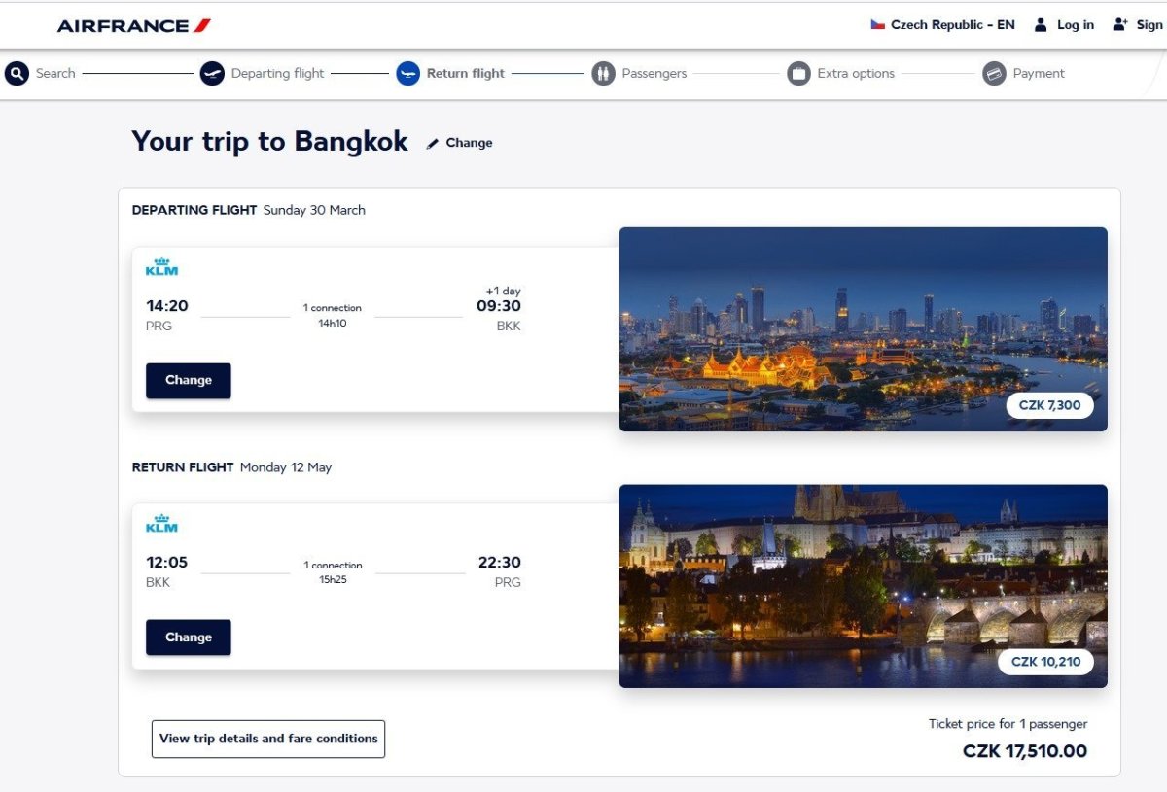Open View trip details and fare conditions

point(268,739)
